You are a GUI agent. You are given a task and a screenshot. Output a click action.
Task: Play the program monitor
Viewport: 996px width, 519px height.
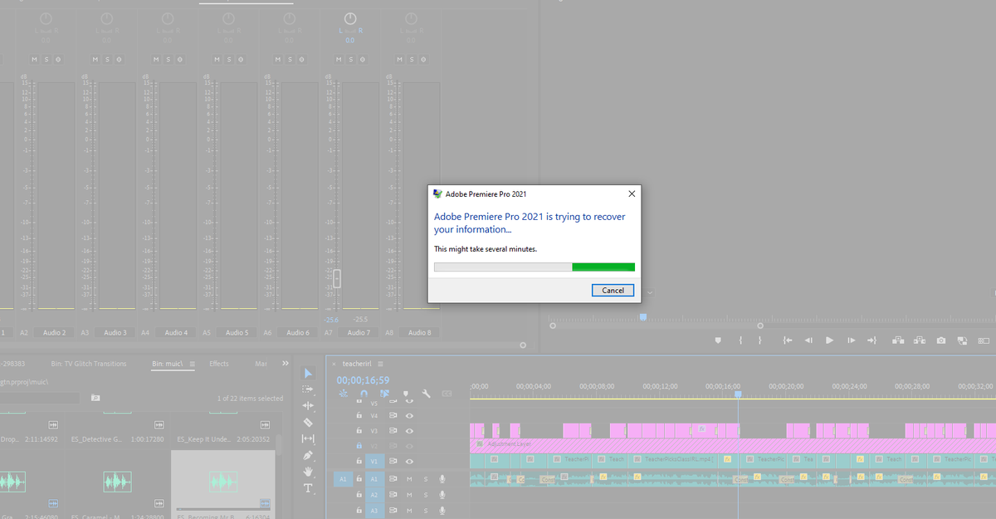pyautogui.click(x=829, y=340)
